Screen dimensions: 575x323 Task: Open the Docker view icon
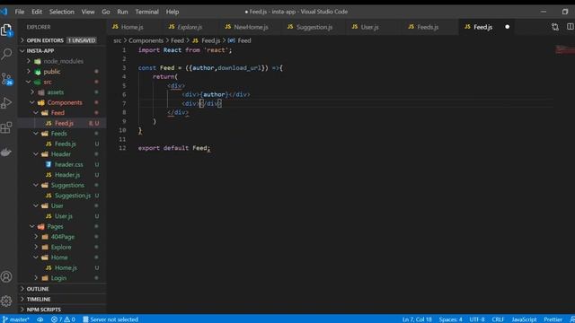(6, 152)
